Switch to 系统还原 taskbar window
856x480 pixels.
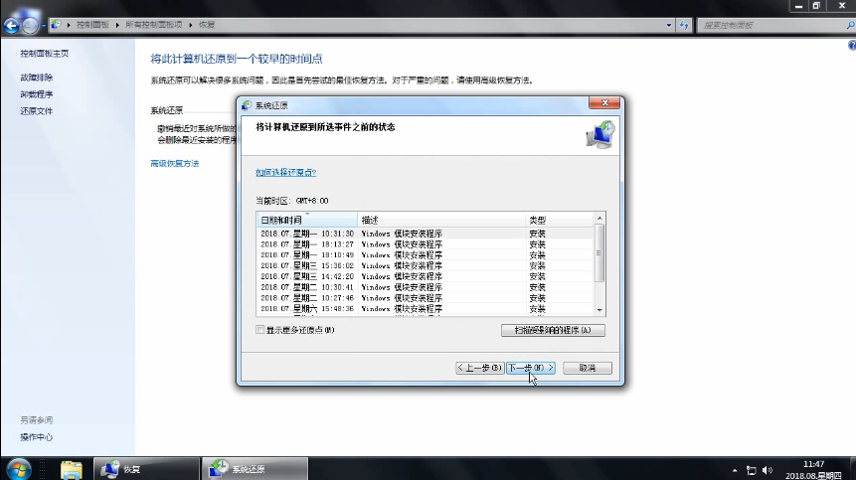pyautogui.click(x=255, y=469)
